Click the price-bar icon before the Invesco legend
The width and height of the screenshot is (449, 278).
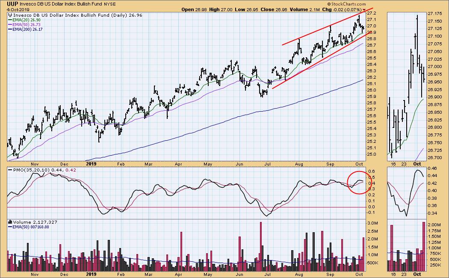click(x=10, y=15)
